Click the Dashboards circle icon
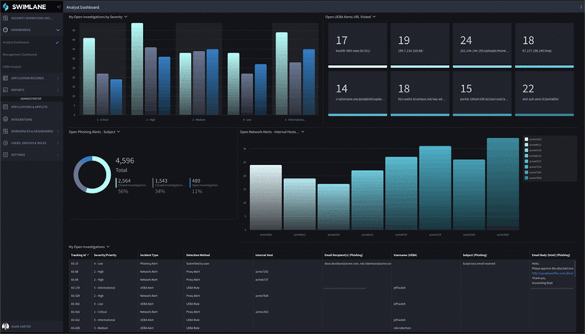The width and height of the screenshot is (585, 334). coord(5,30)
